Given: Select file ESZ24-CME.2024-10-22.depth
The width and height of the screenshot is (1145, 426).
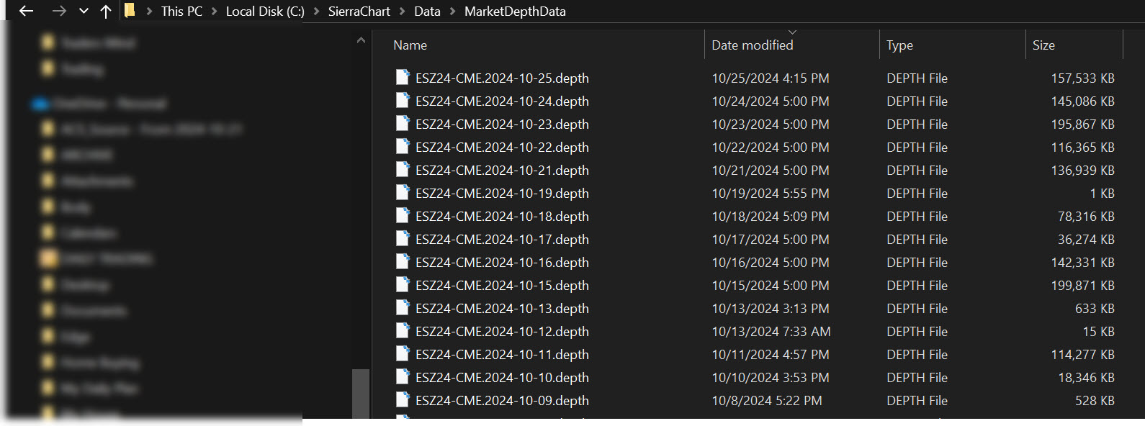Looking at the screenshot, I should [x=502, y=148].
